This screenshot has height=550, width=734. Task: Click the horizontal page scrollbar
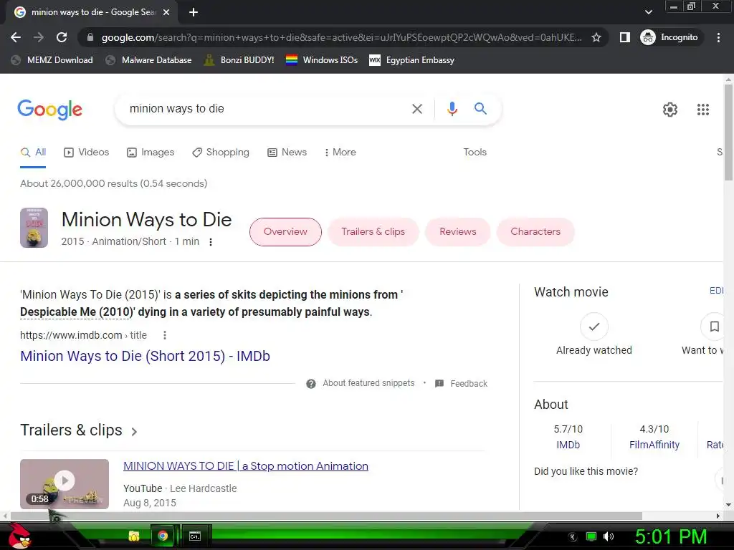point(325,516)
